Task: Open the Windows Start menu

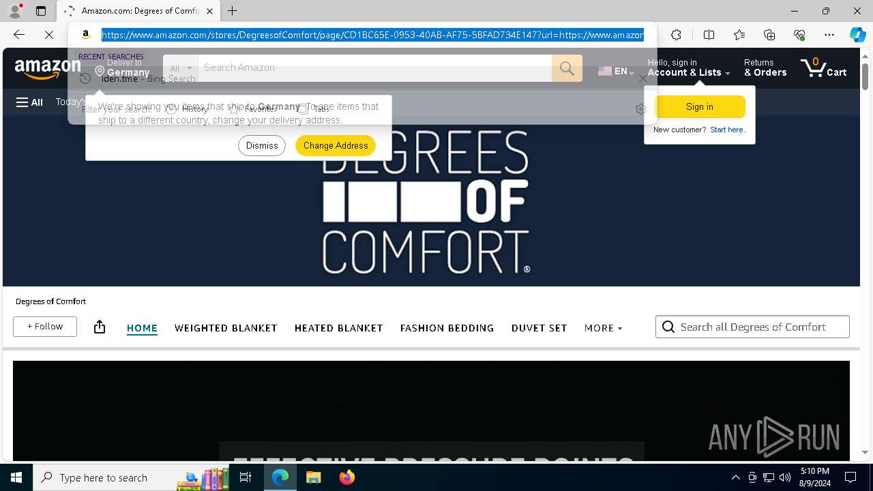Action: coord(16,477)
